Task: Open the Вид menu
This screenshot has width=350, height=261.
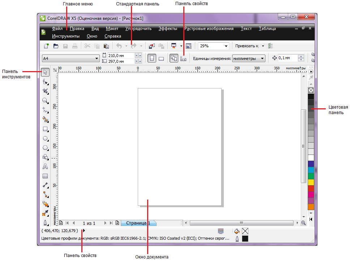Action: pos(95,29)
